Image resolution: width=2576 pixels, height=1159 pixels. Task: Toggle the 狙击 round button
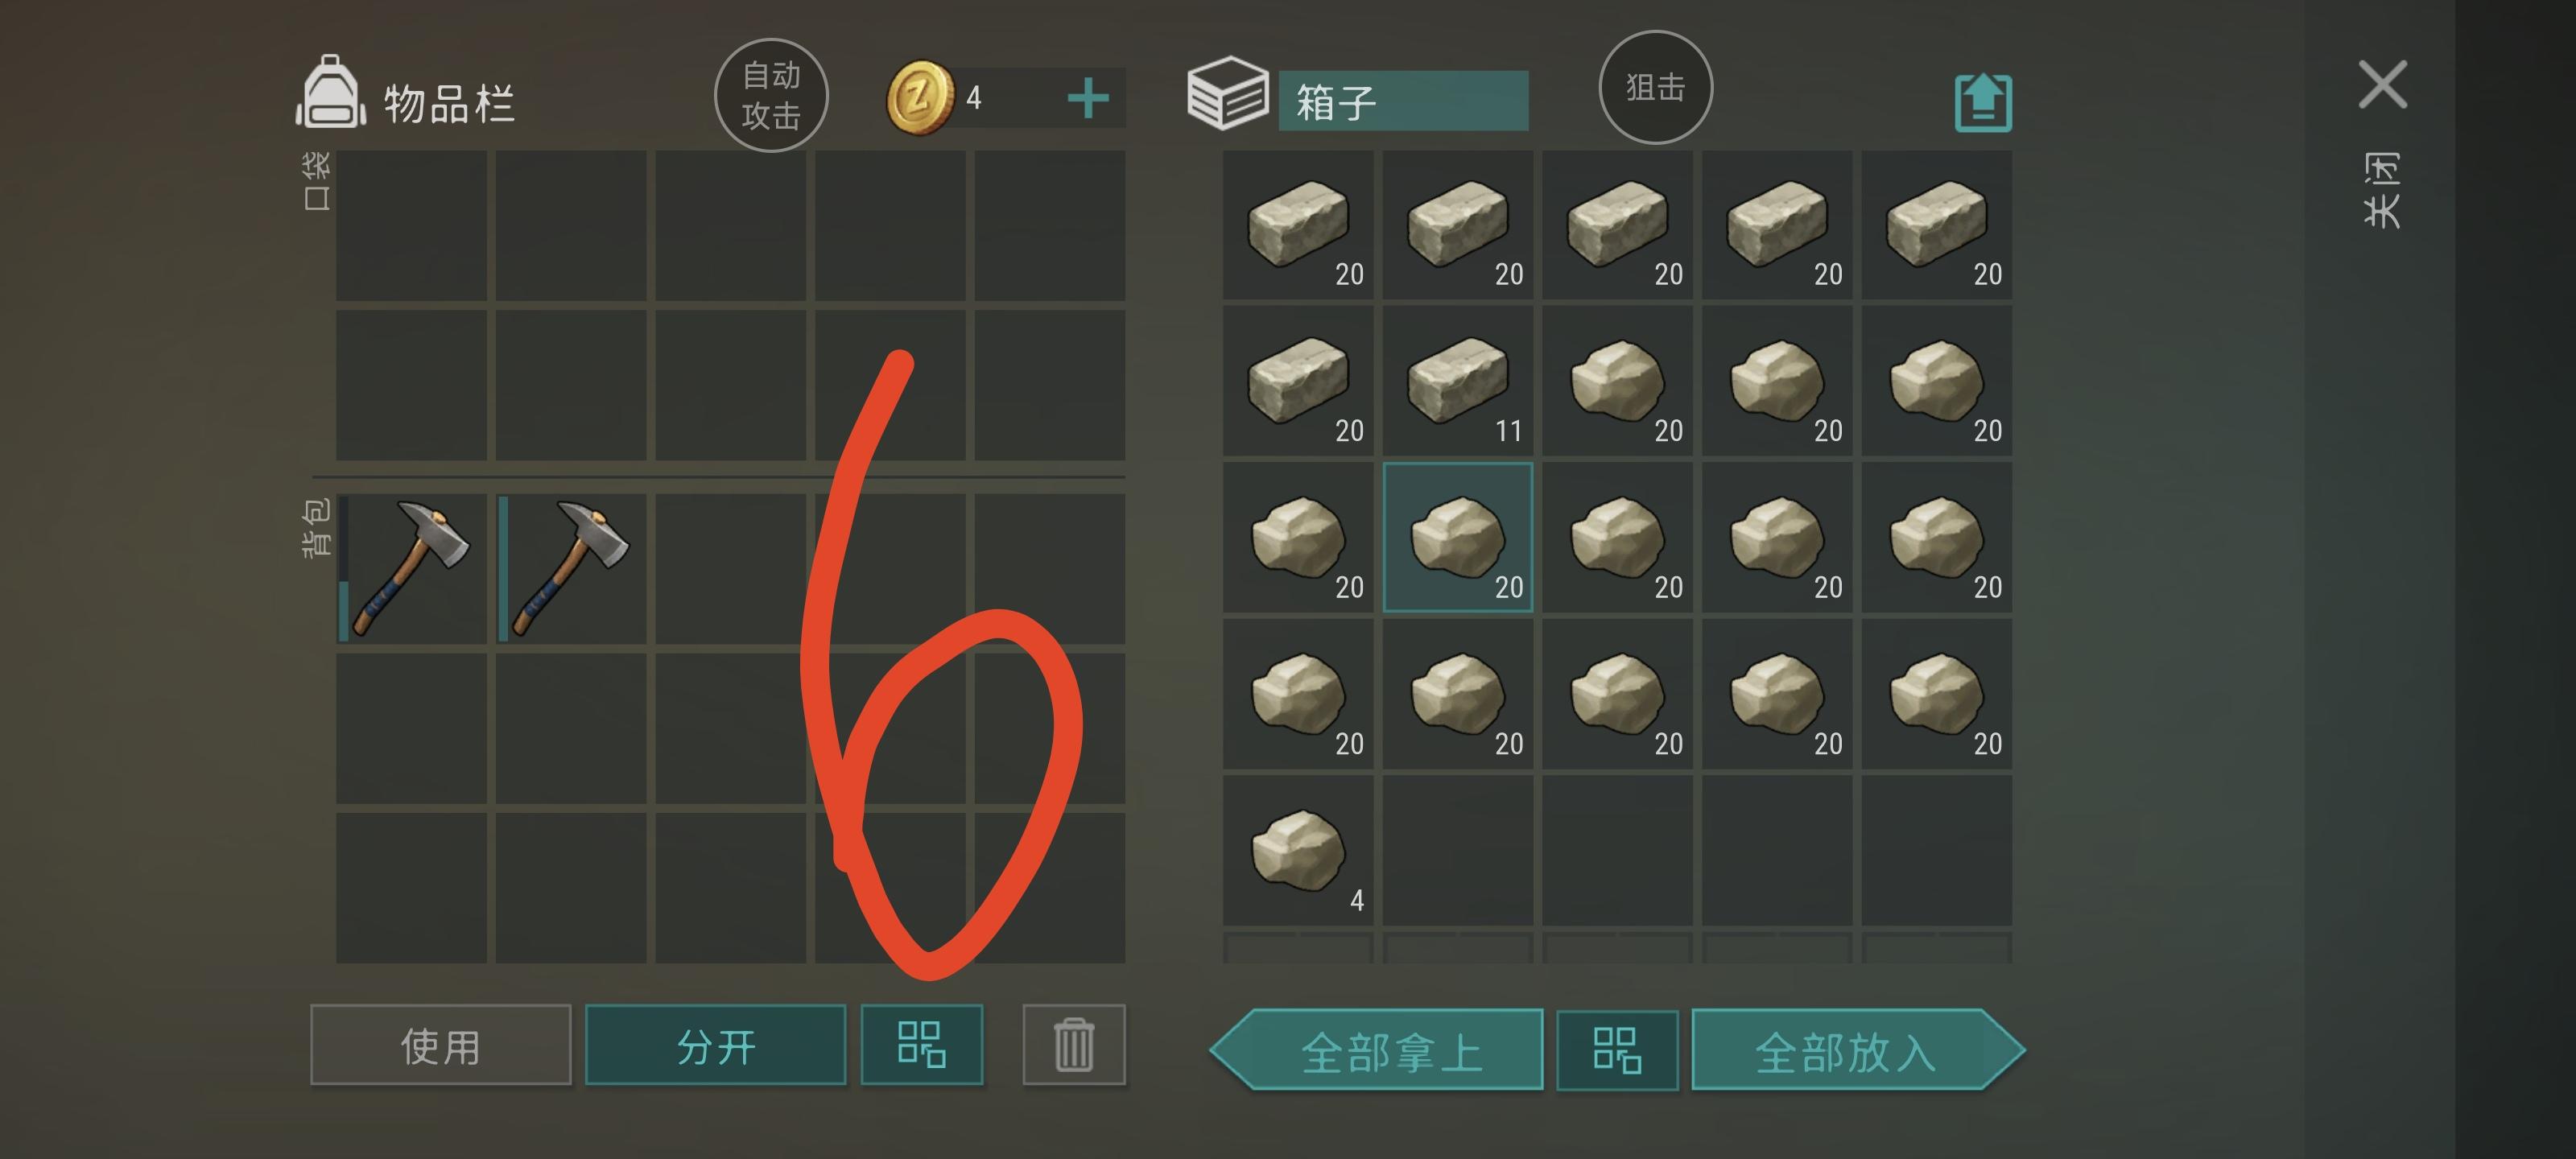[1656, 88]
